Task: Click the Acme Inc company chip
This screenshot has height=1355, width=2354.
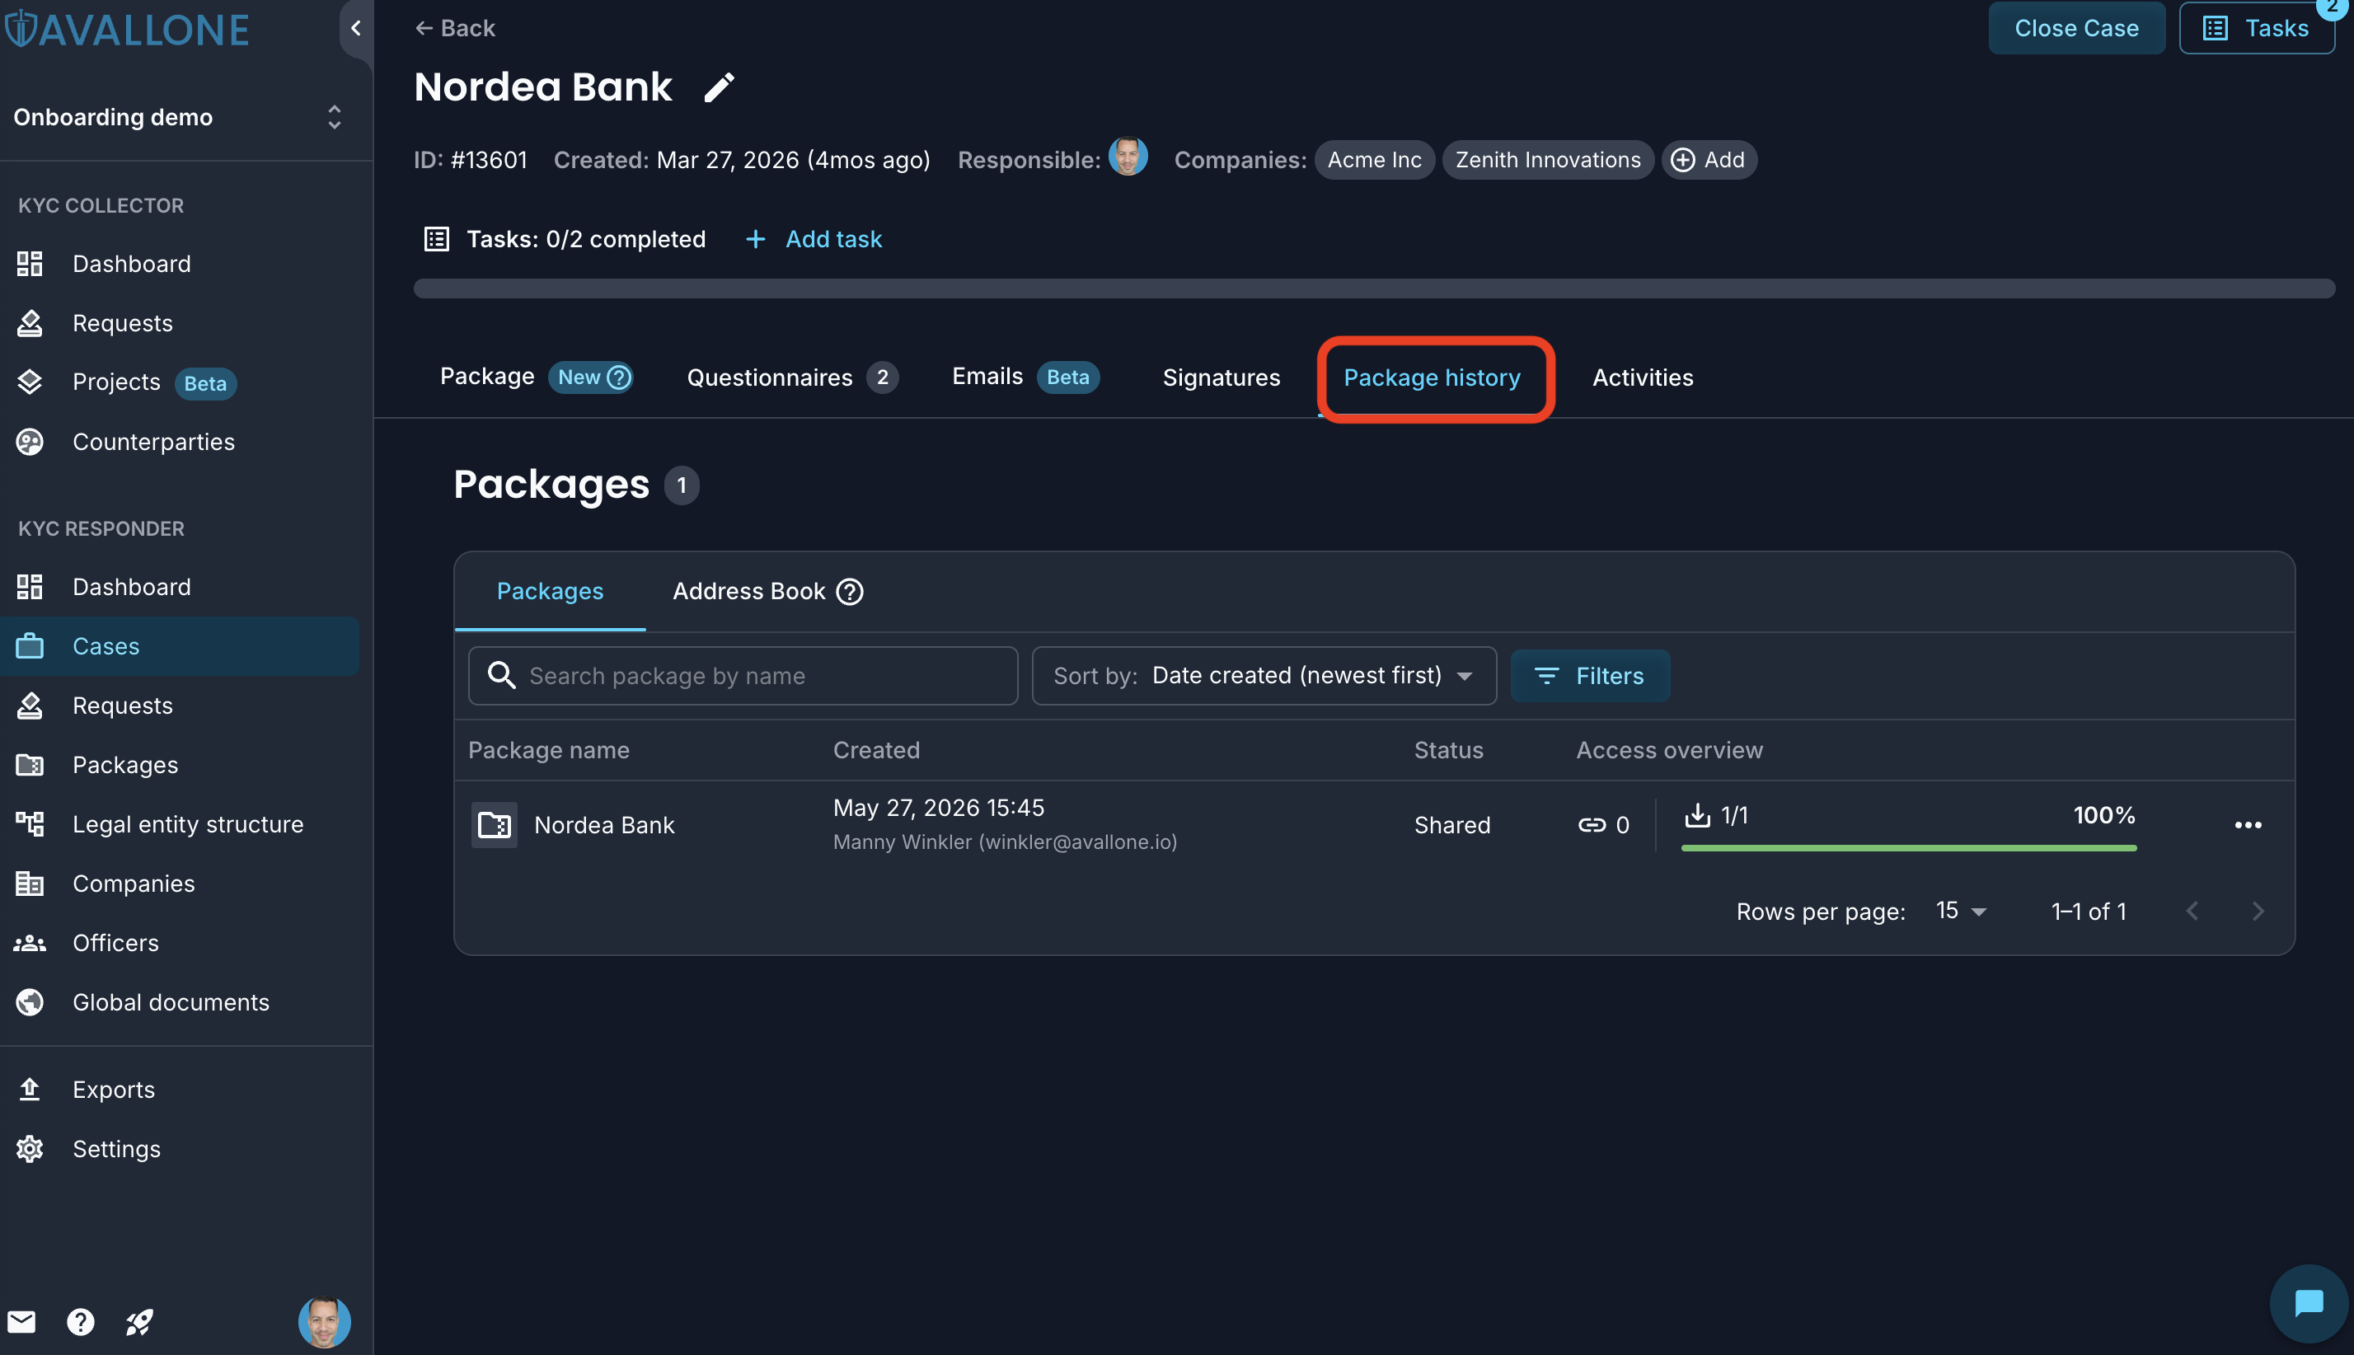Action: click(x=1374, y=159)
